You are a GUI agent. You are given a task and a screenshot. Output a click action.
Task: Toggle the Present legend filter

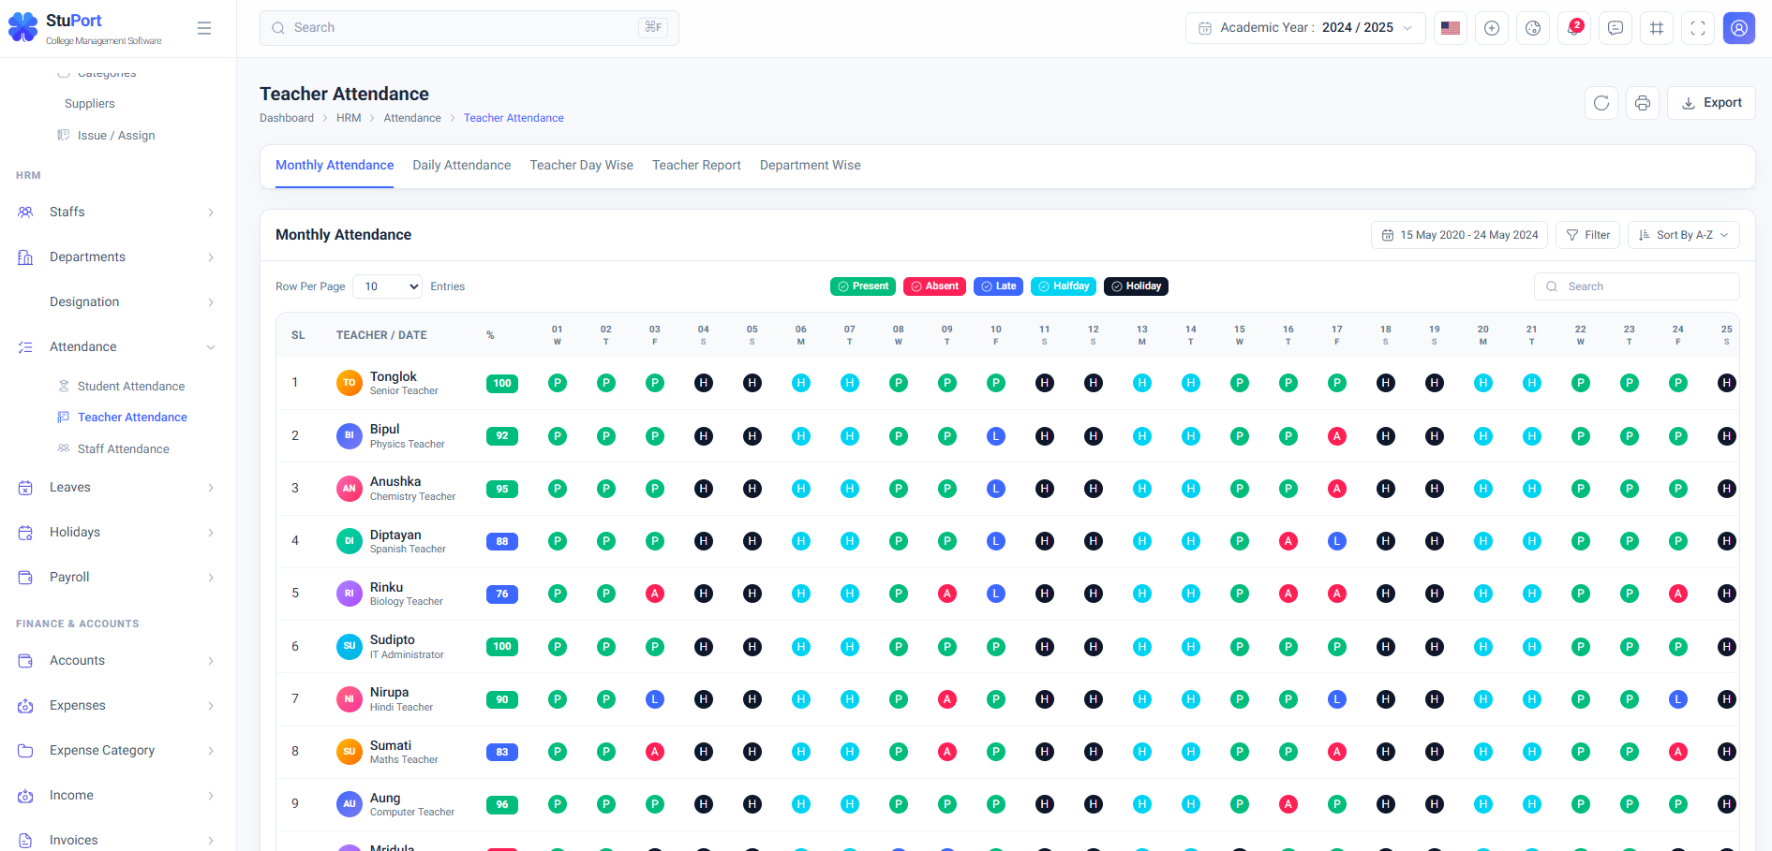coord(863,286)
